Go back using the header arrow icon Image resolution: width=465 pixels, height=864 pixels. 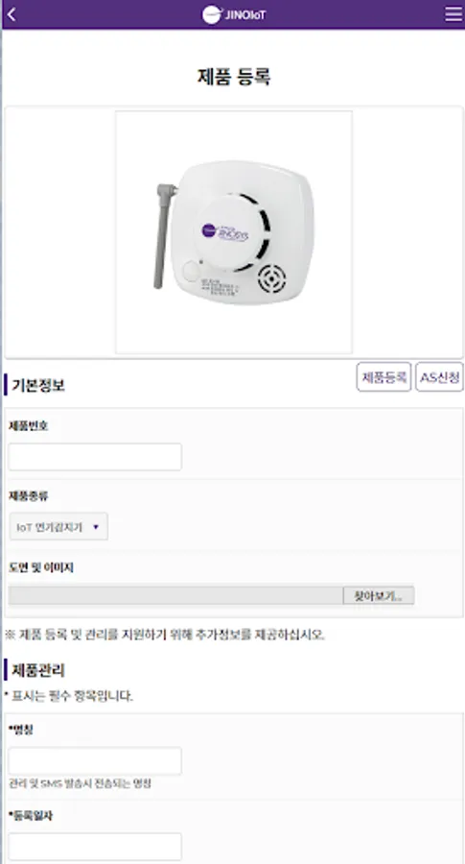coord(12,14)
